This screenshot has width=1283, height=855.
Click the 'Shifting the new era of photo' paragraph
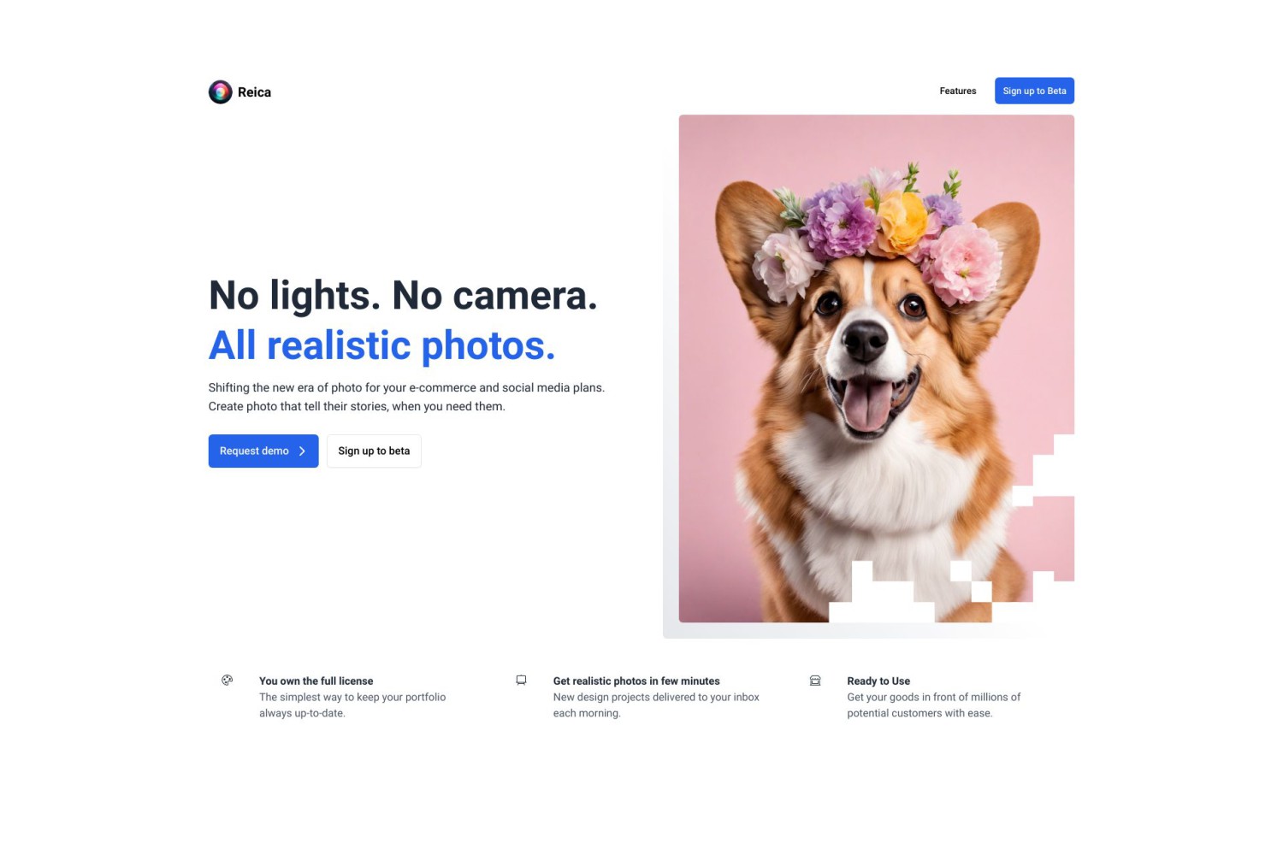point(406,397)
